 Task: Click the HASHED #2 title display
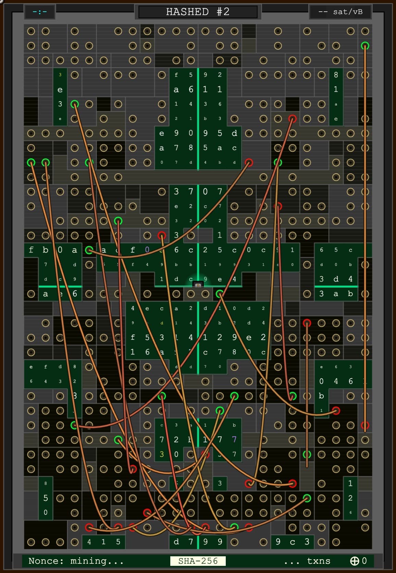[198, 12]
